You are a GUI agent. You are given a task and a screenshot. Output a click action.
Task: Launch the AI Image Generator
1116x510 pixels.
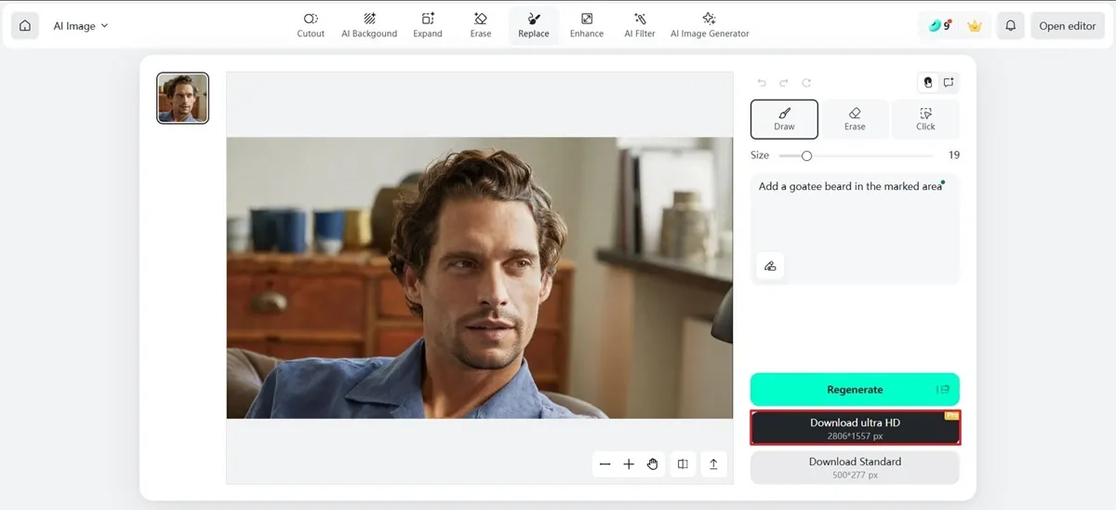pos(710,25)
